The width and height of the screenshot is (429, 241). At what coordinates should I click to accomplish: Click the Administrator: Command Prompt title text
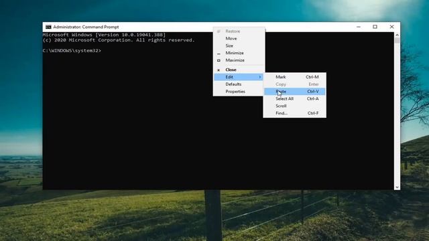86,27
